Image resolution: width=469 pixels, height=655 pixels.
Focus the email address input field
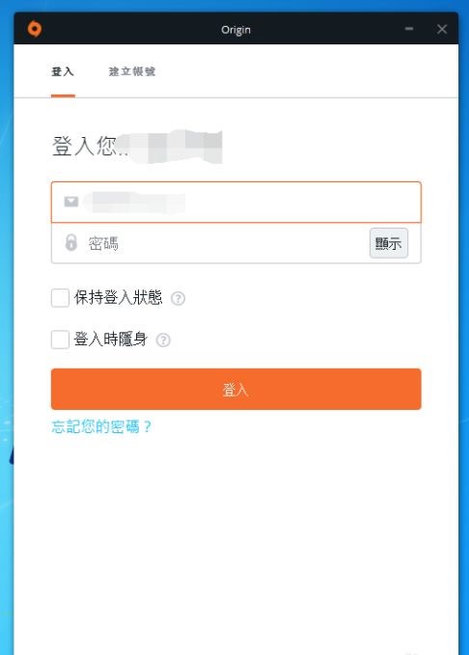pyautogui.click(x=235, y=203)
